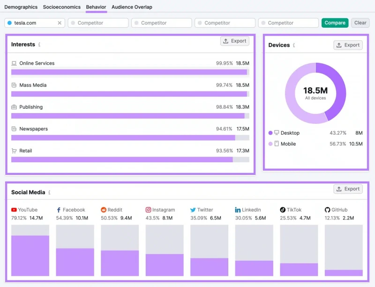Click the LinkedIn bar chart column
The width and height of the screenshot is (375, 287).
click(254, 250)
